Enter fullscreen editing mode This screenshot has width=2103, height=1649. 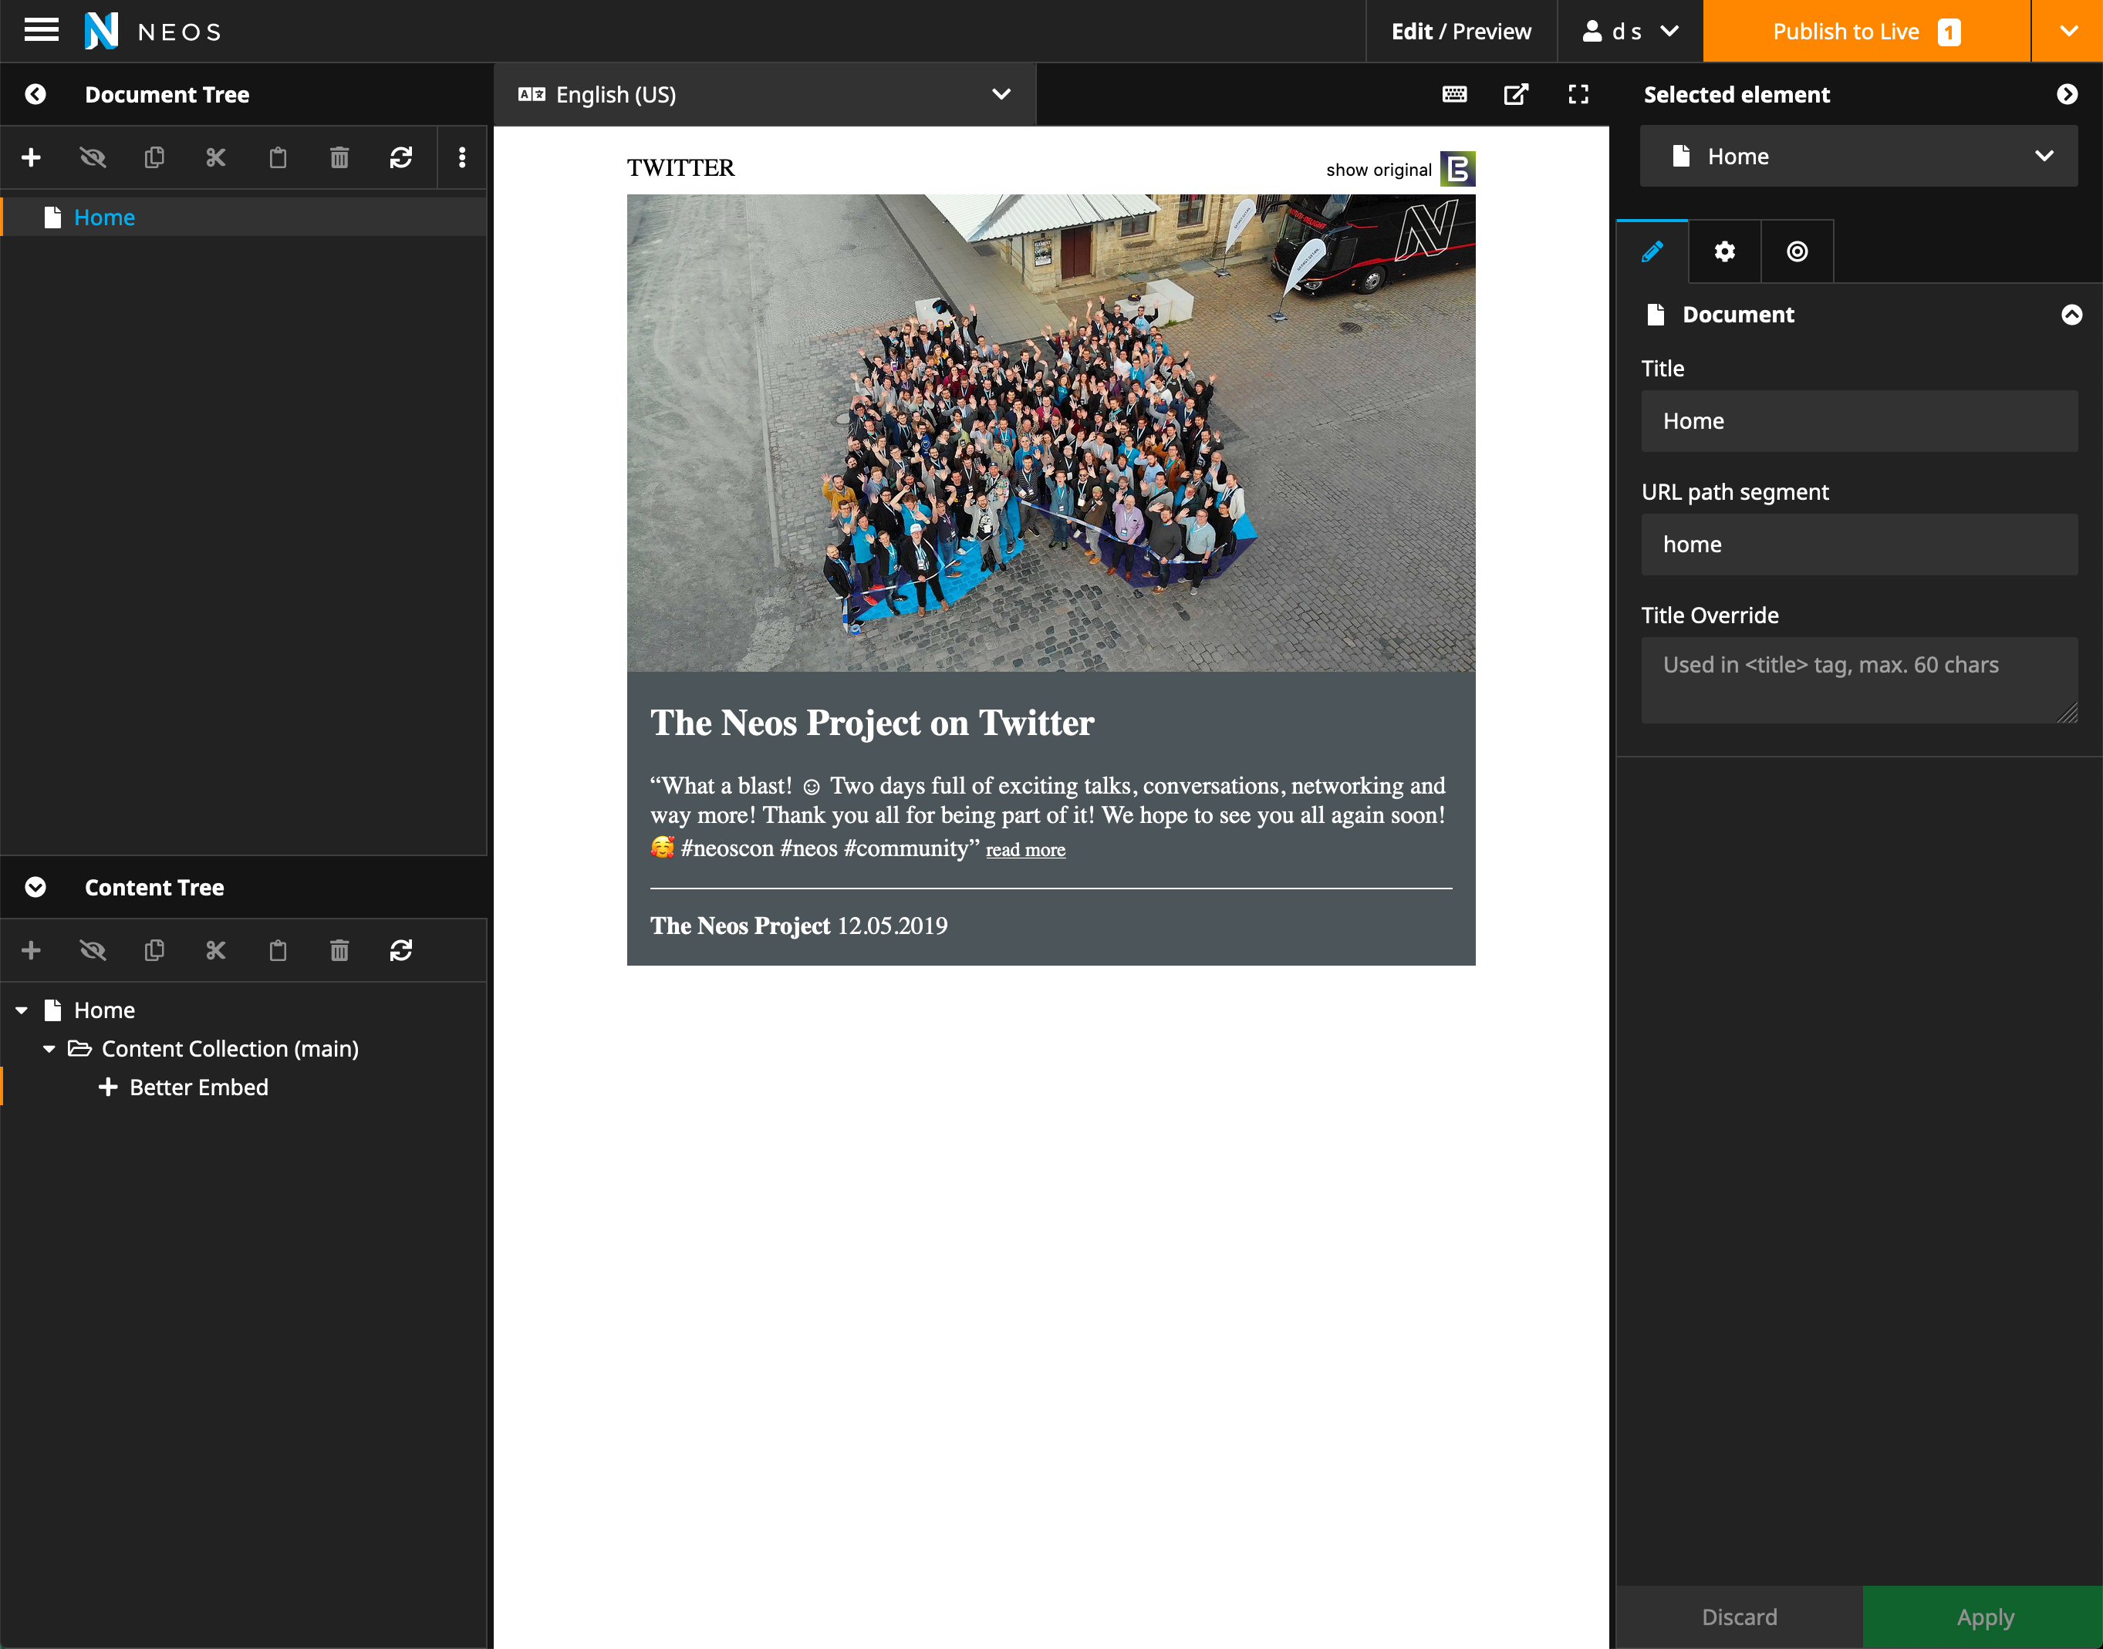(x=1578, y=95)
